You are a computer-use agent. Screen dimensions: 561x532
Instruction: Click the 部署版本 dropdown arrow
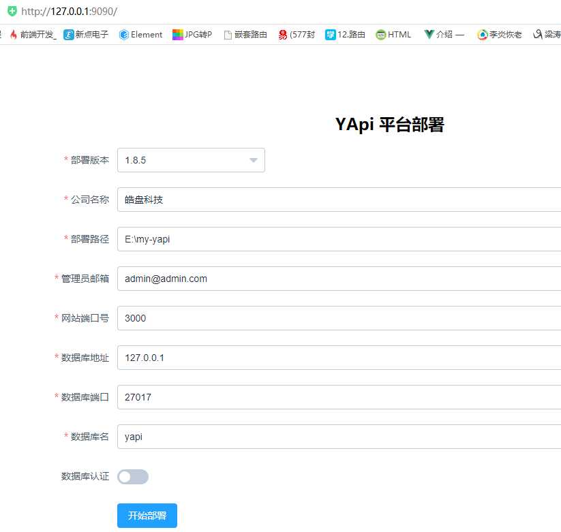254,160
